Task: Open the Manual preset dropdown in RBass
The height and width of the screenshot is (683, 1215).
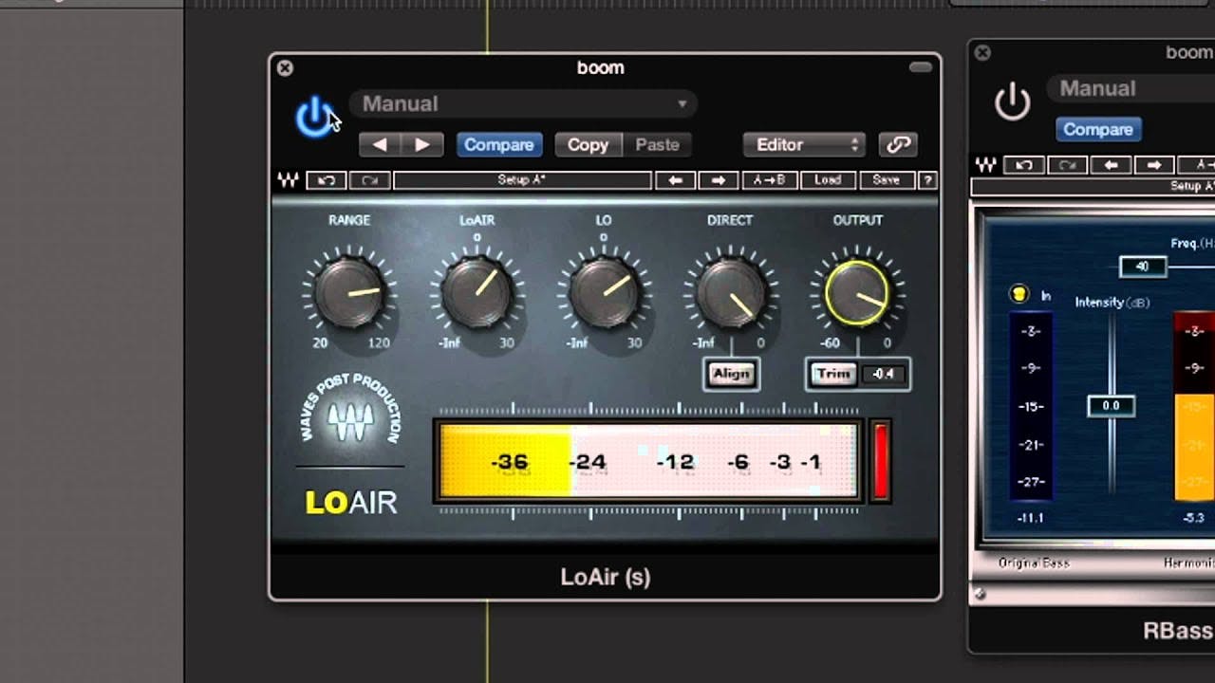Action: (1131, 88)
